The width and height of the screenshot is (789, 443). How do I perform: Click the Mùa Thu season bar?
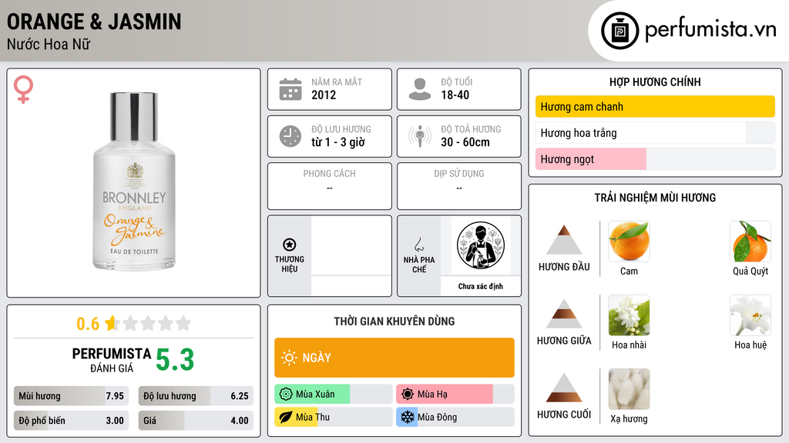click(x=334, y=417)
